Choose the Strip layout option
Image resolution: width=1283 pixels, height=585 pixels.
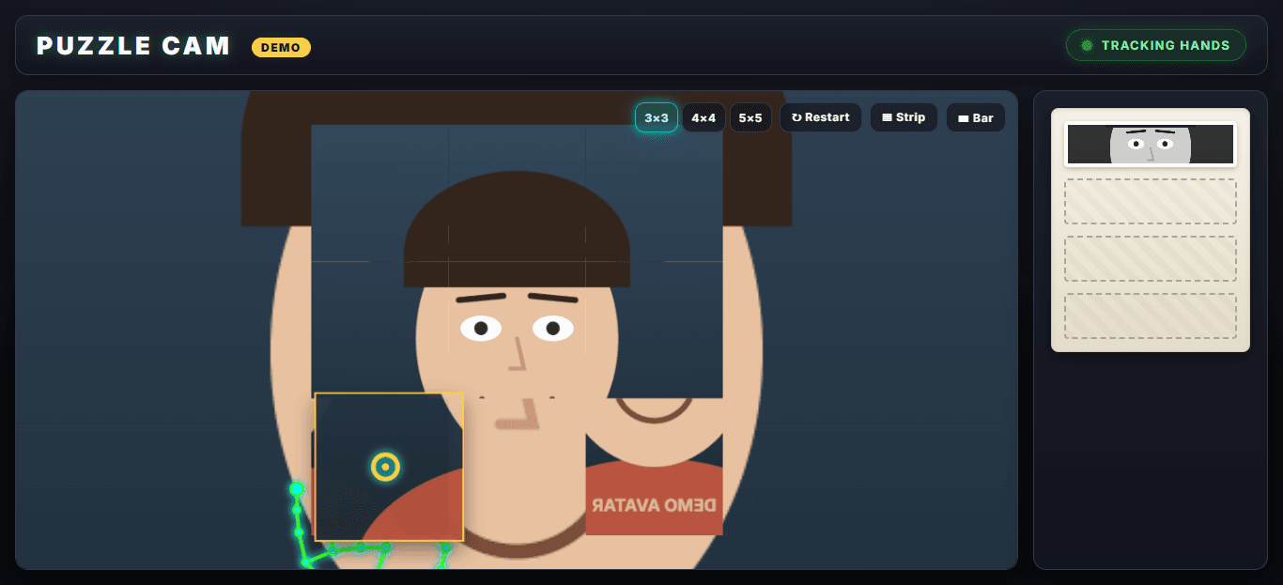coord(904,117)
